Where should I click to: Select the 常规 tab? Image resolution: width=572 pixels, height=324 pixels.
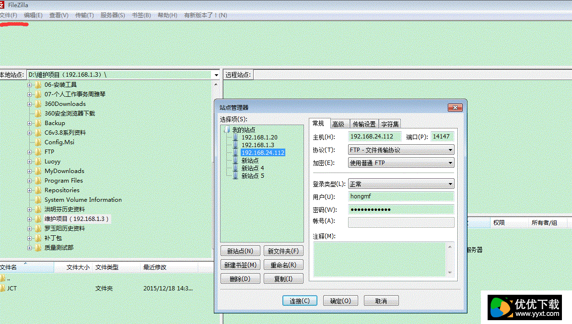(x=318, y=124)
